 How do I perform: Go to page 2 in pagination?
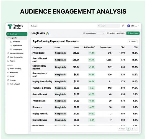pos(132,129)
